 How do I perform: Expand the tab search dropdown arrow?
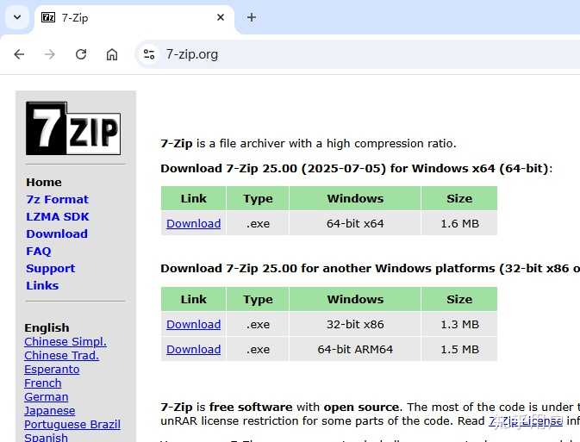[17, 17]
